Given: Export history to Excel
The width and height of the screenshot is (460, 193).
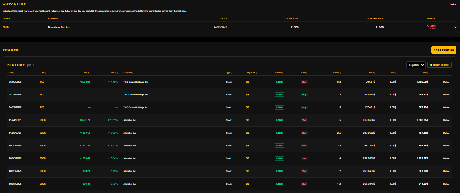Looking at the screenshot, I should pos(439,65).
